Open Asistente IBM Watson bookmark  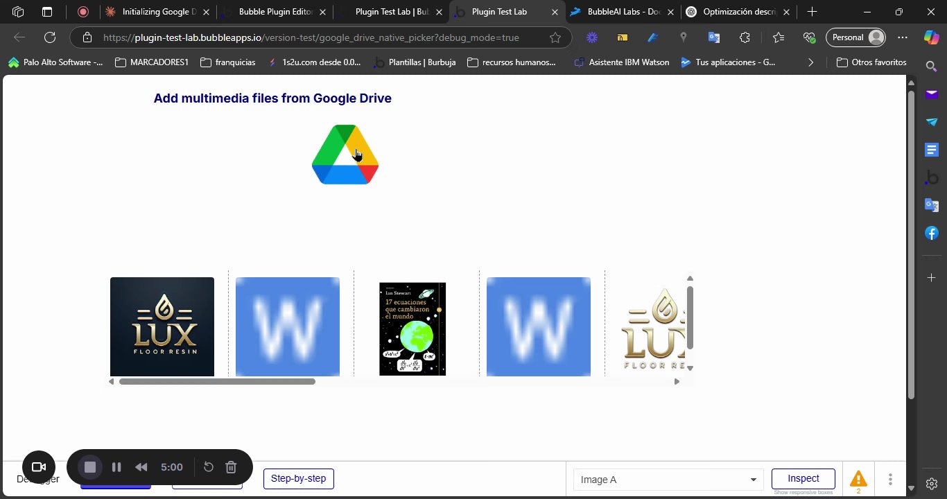coord(622,62)
